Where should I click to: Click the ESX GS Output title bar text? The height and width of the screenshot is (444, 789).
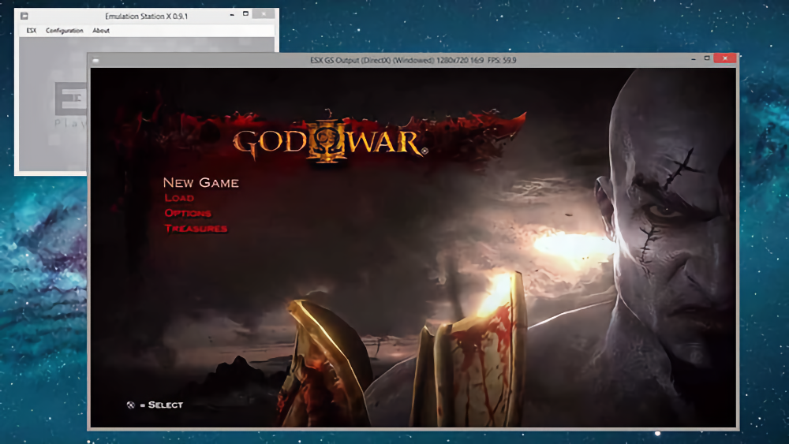pyautogui.click(x=413, y=61)
